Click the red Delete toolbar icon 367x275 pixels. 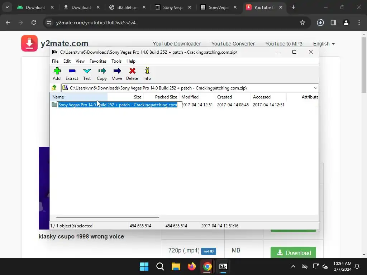[x=132, y=74]
